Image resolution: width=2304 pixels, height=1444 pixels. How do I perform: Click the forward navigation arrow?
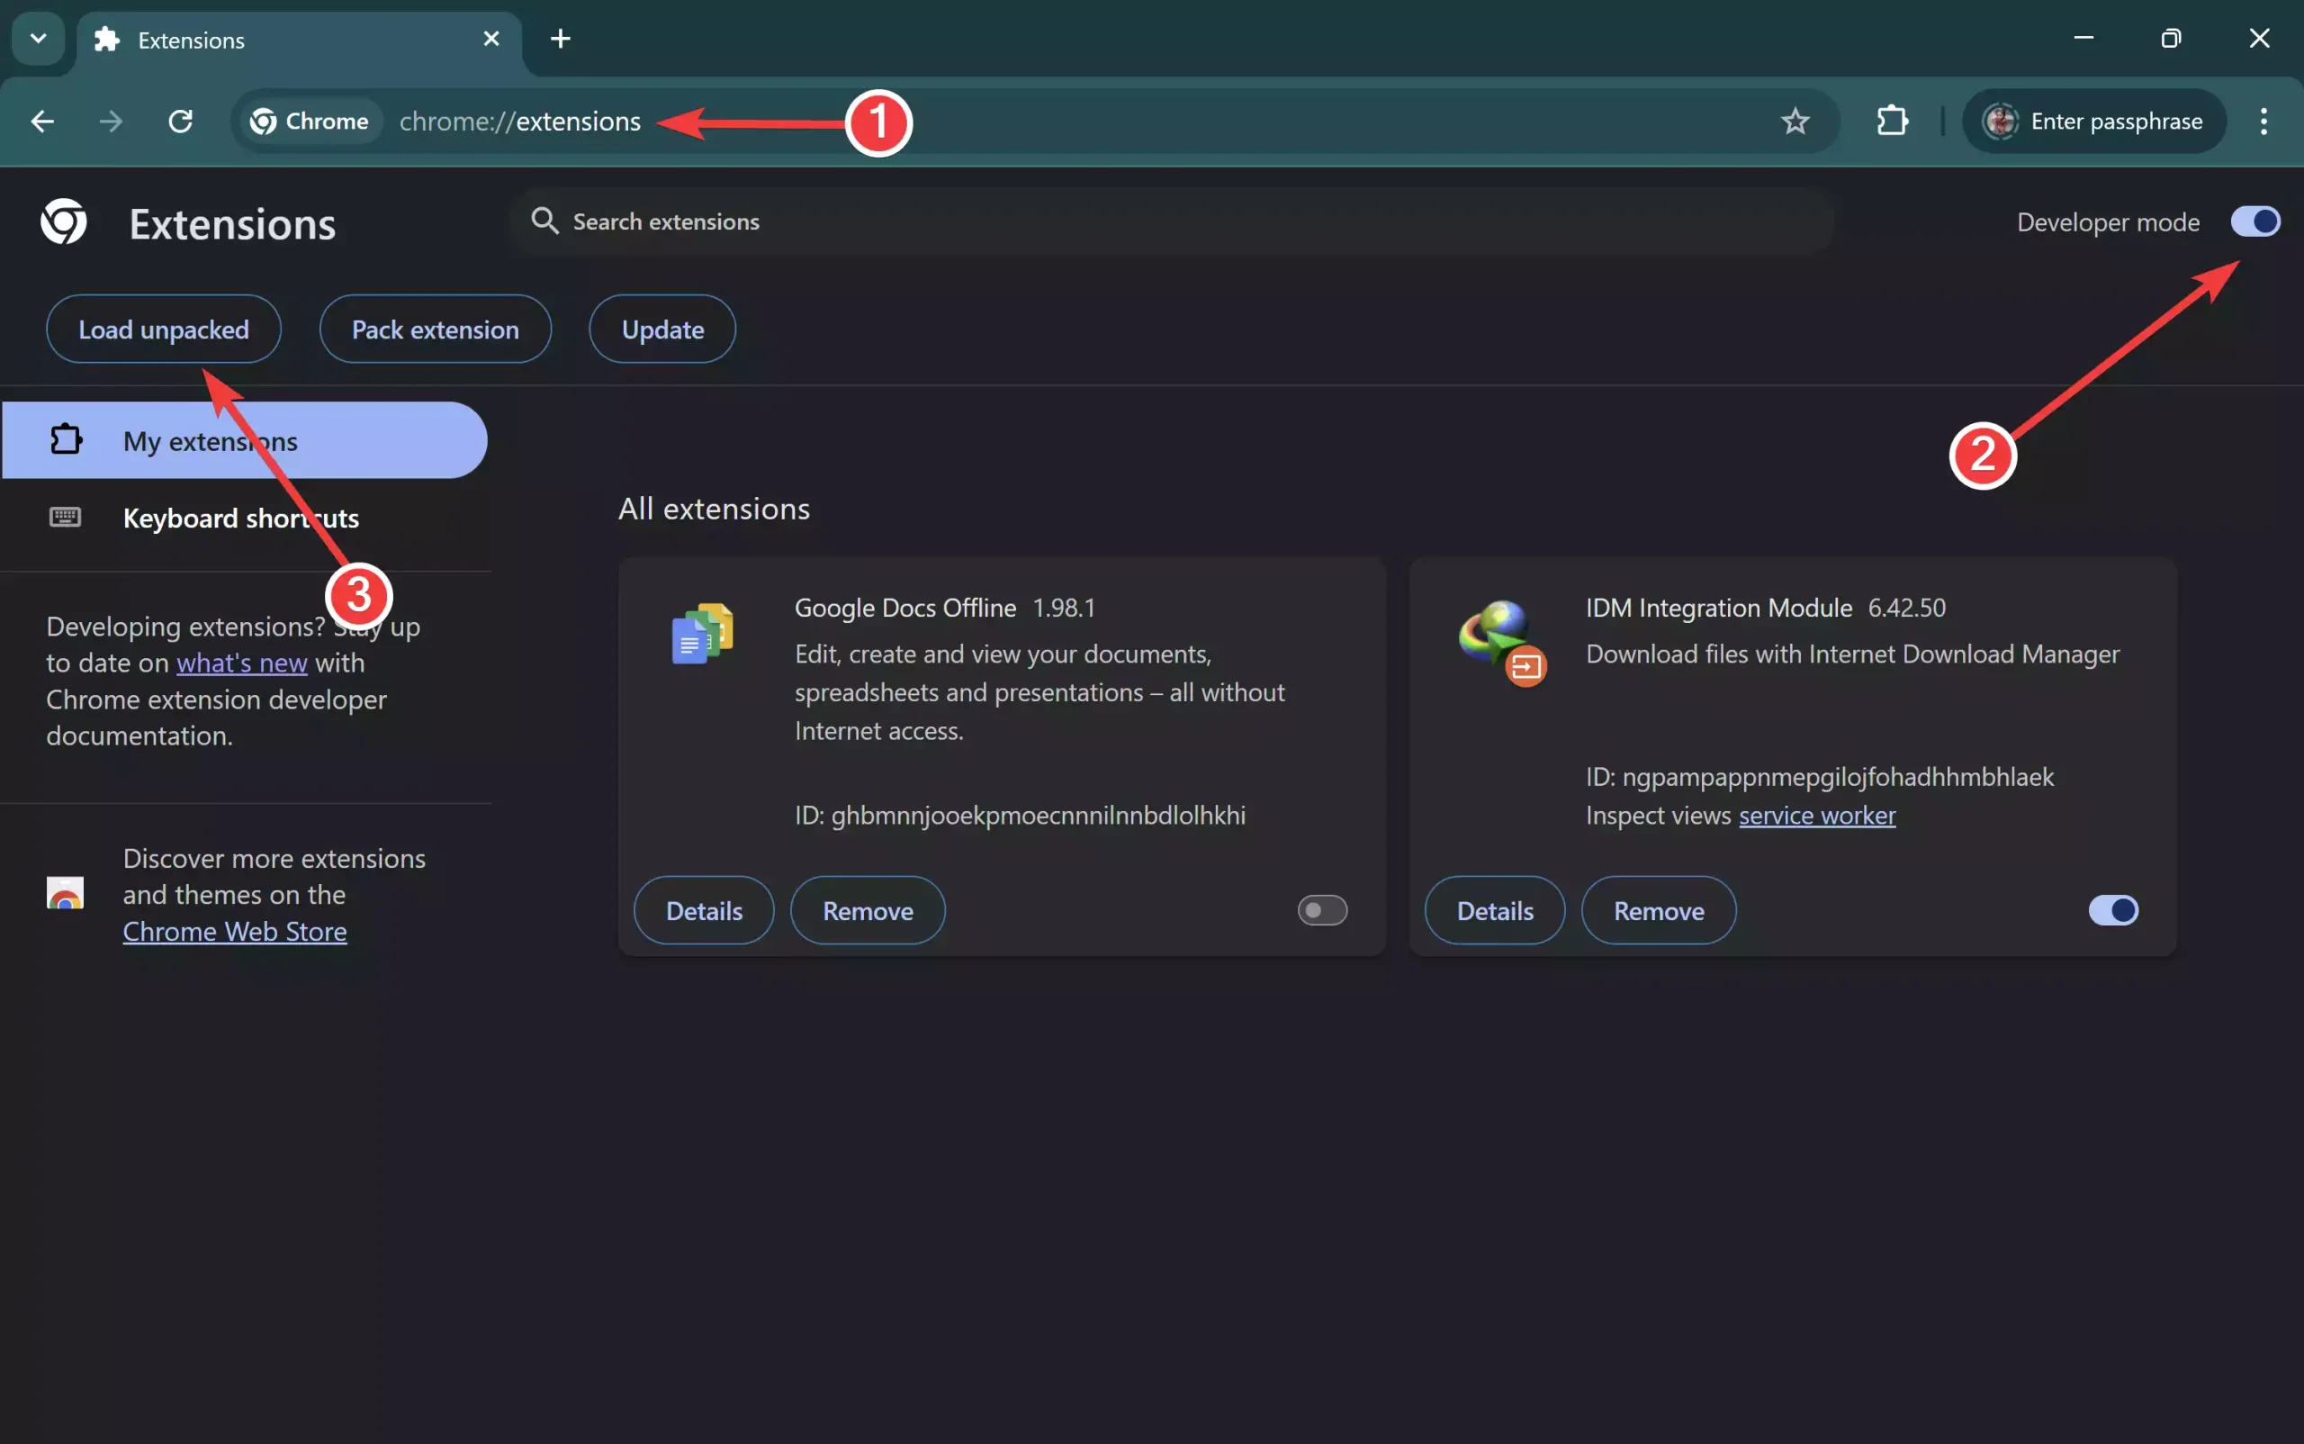(x=111, y=122)
